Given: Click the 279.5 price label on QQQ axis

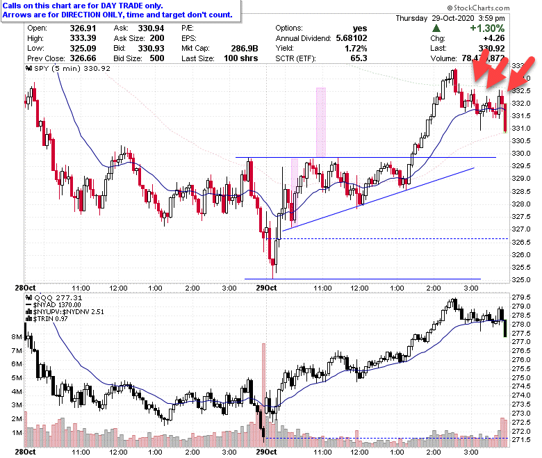Looking at the screenshot, I should coord(521,297).
